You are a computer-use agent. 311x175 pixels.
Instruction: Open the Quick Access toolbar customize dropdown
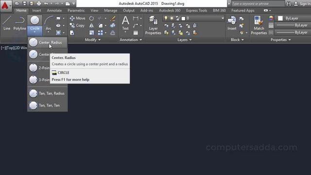coord(73,3)
